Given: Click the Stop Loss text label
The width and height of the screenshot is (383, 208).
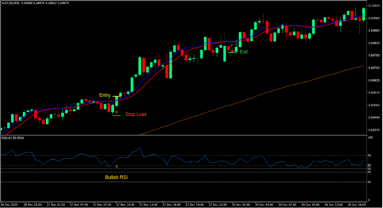Looking at the screenshot, I should click(136, 114).
